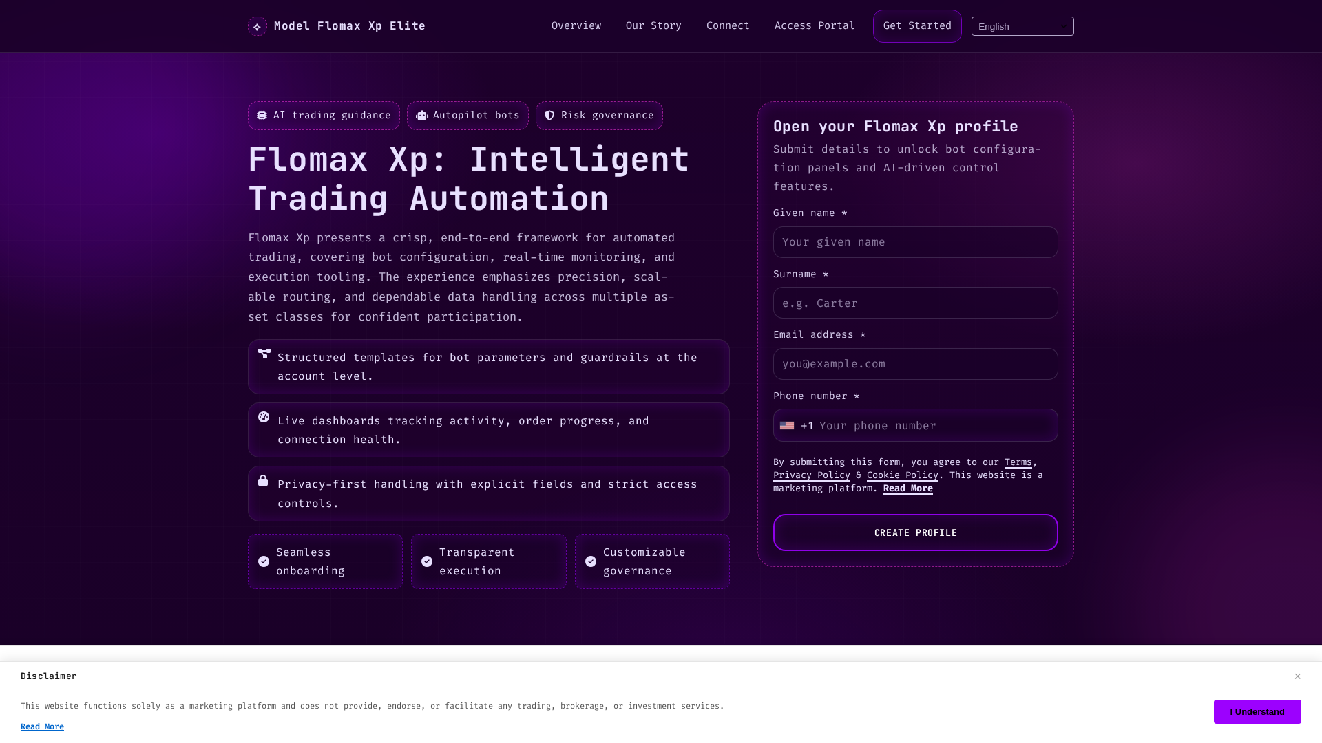
Task: Click the Privacy-first handling feature text
Action: coord(487,494)
